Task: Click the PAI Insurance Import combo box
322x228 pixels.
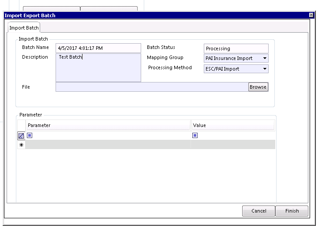Action: point(236,58)
